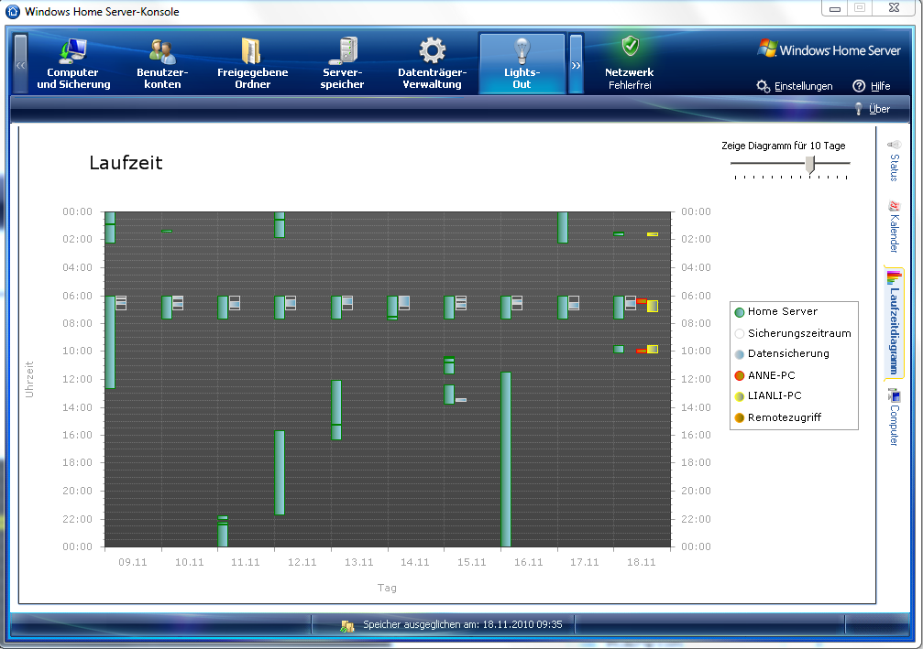Click Hilfe question mark icon
The height and width of the screenshot is (649, 923).
tap(859, 86)
